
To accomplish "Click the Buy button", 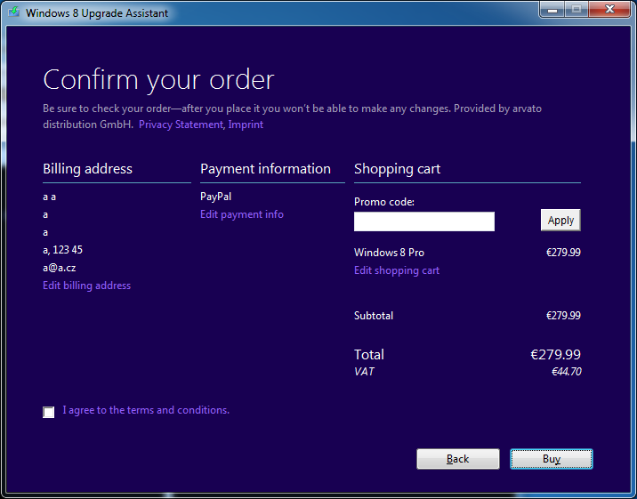I will pos(552,459).
